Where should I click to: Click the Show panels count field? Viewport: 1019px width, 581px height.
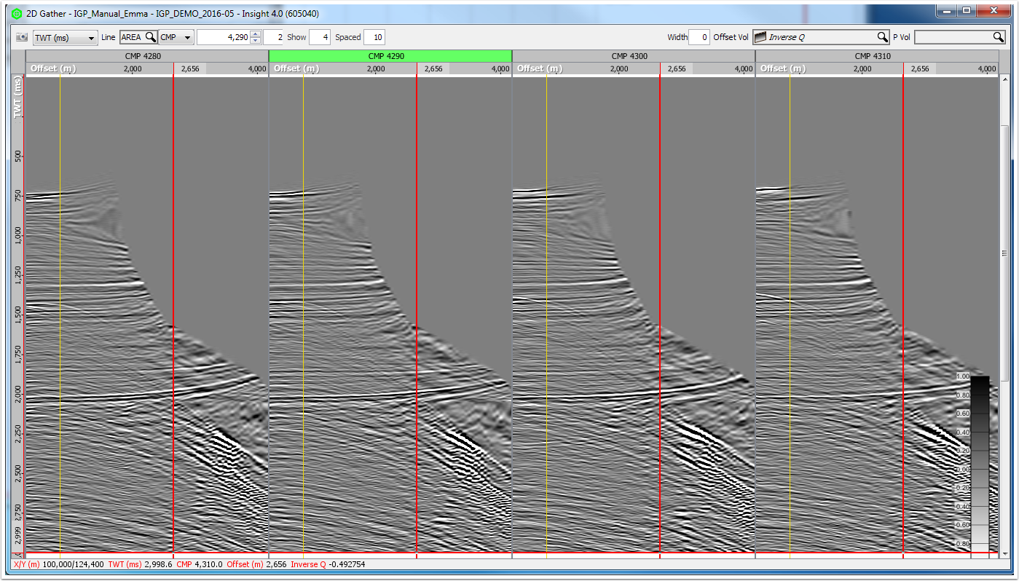coord(320,37)
